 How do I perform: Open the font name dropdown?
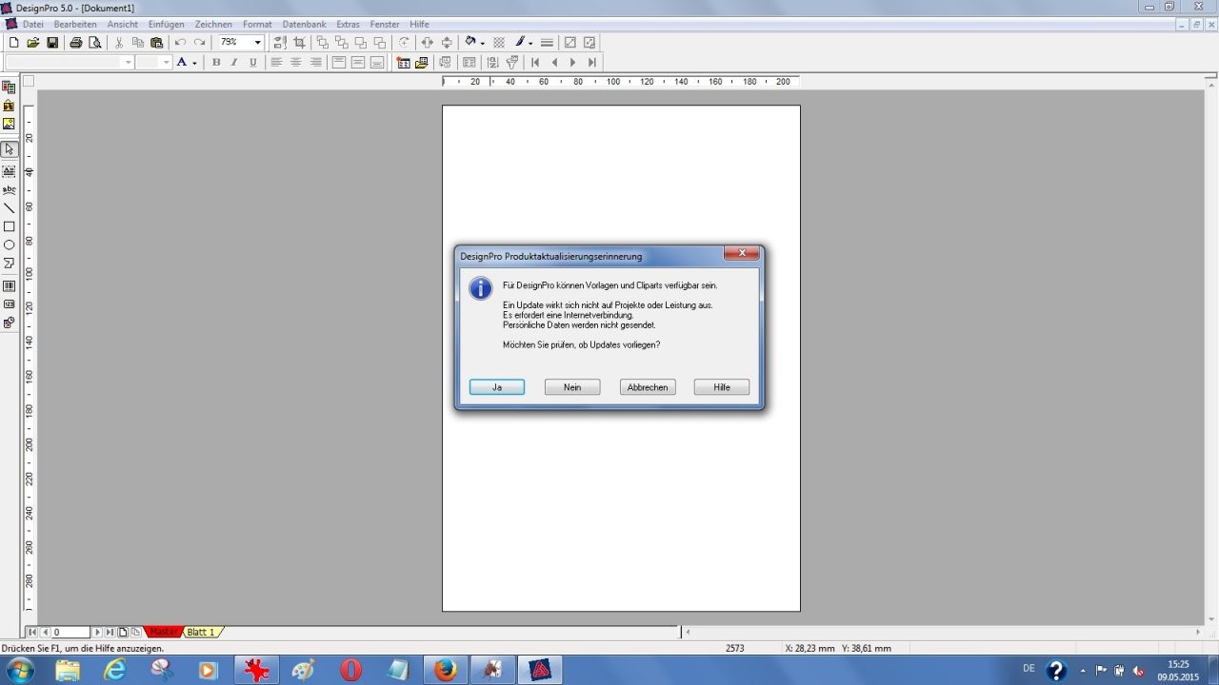point(129,63)
